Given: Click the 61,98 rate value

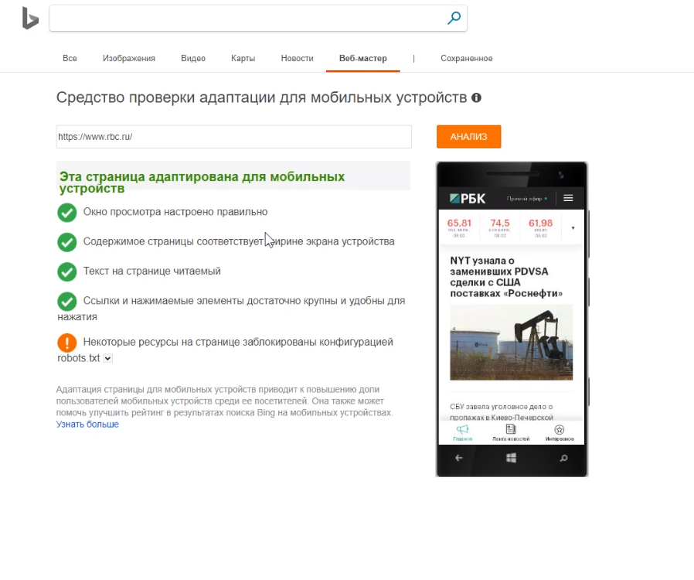Looking at the screenshot, I should click(x=540, y=223).
